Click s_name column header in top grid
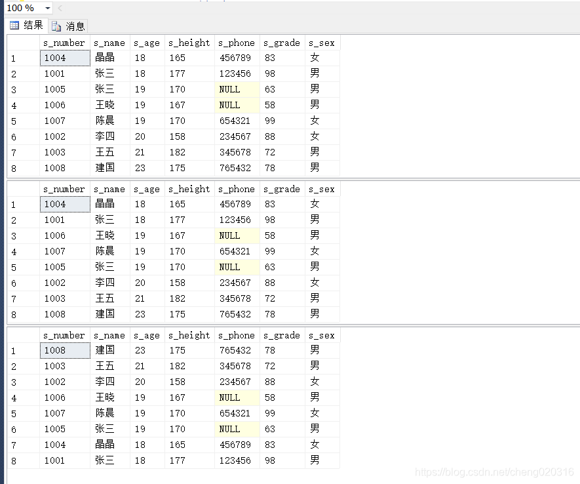 coord(110,43)
